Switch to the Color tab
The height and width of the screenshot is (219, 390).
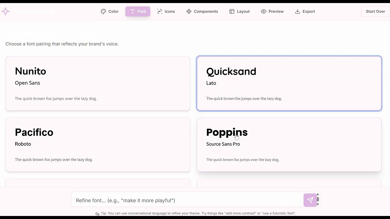coord(110,12)
